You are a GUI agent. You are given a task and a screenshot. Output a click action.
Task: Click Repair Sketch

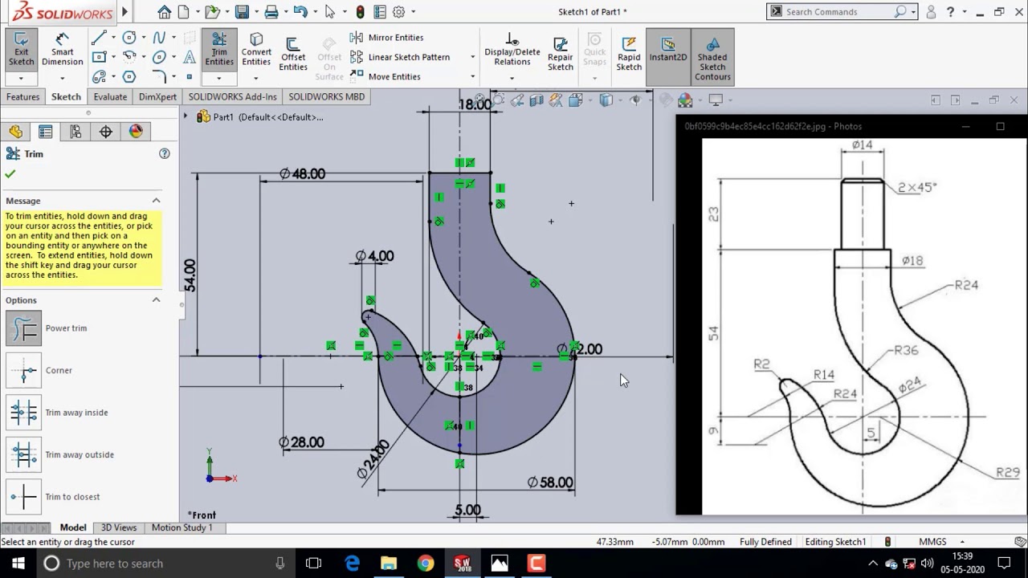(561, 53)
